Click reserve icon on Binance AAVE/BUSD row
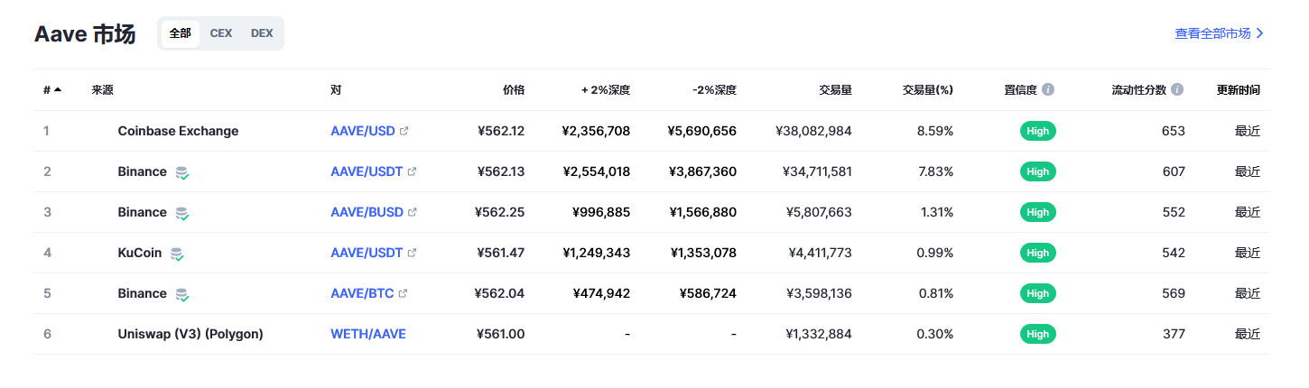This screenshot has width=1309, height=388. 182,213
